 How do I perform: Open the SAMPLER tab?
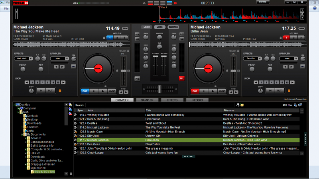[x=147, y=100]
